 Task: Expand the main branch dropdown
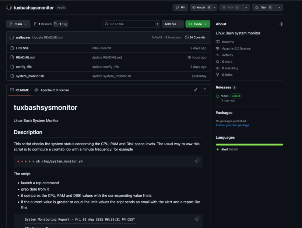pos(18,24)
